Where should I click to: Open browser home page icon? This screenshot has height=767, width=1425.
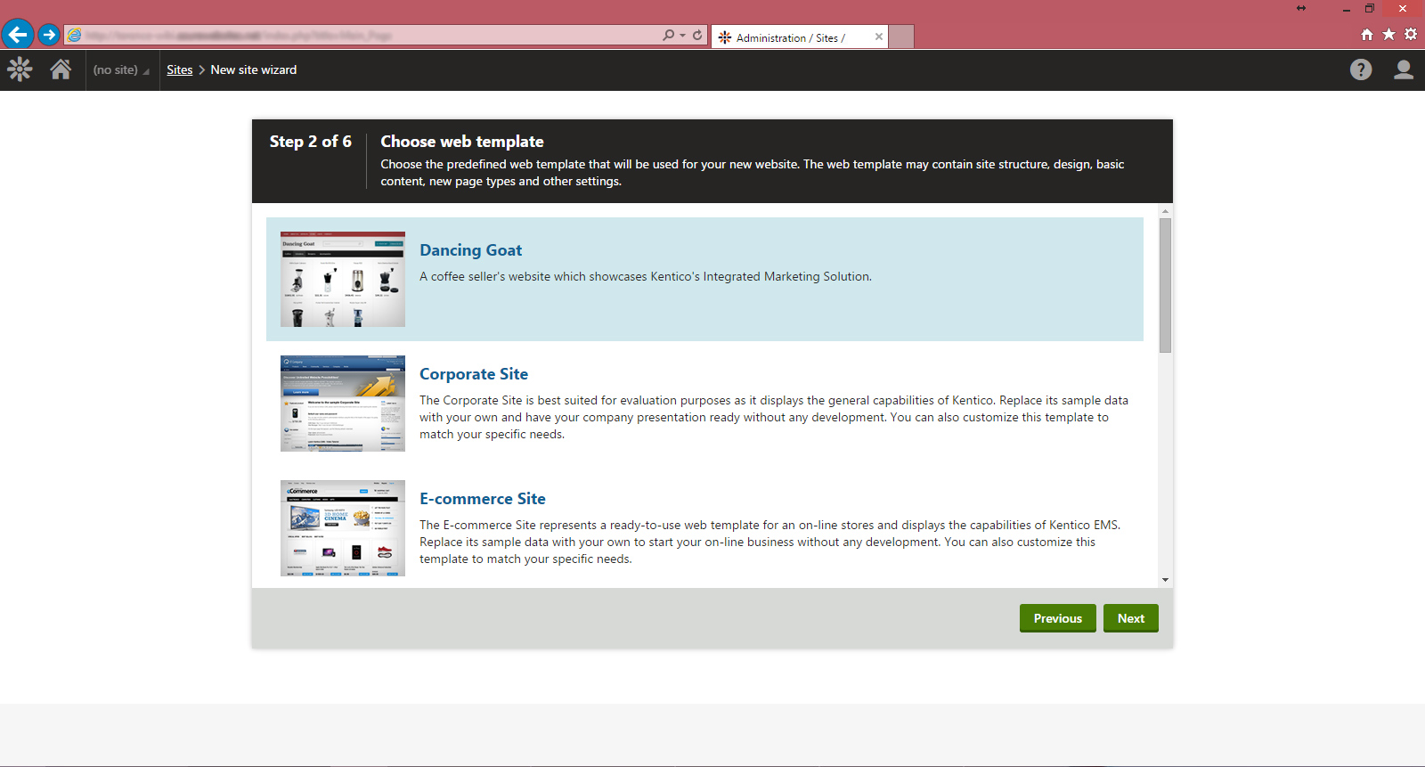[1367, 35]
